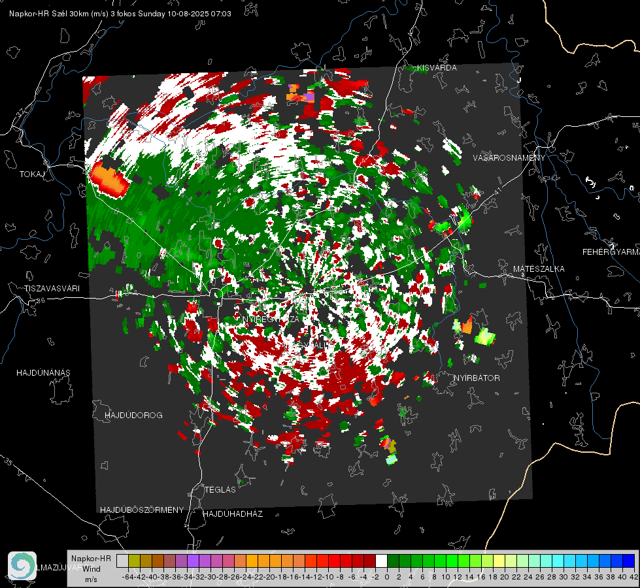Screen dimensions: 640x588
Task: Pick the white swatch between -2 and 0
Action: click(381, 561)
